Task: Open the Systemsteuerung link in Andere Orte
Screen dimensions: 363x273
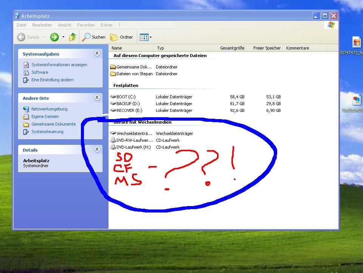Action: coord(47,132)
